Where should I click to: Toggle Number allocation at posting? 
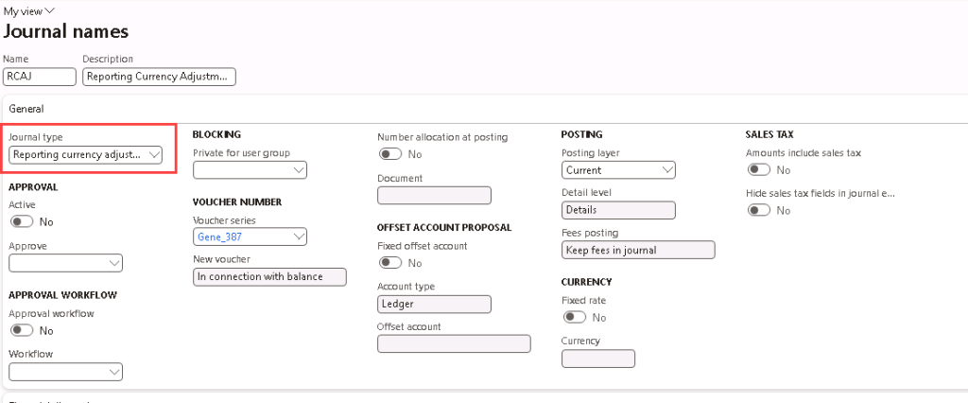(x=390, y=154)
